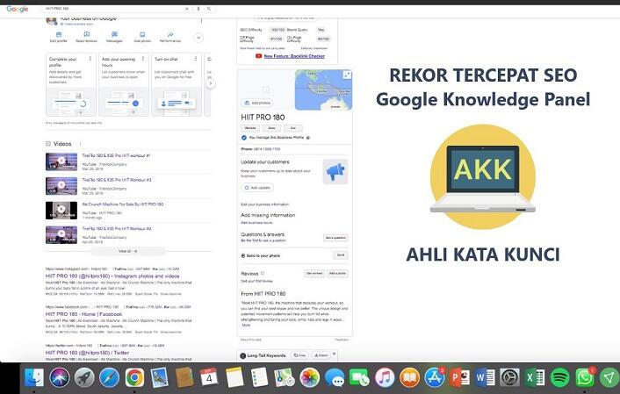Image resolution: width=620 pixels, height=394 pixels.
Task: Click megaphone icon in Update your customers
Action: click(x=335, y=172)
